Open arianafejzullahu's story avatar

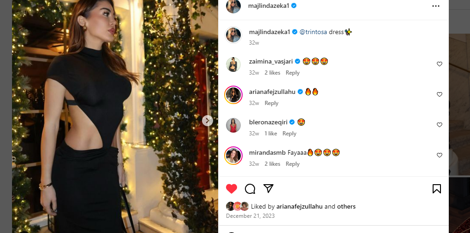click(233, 95)
